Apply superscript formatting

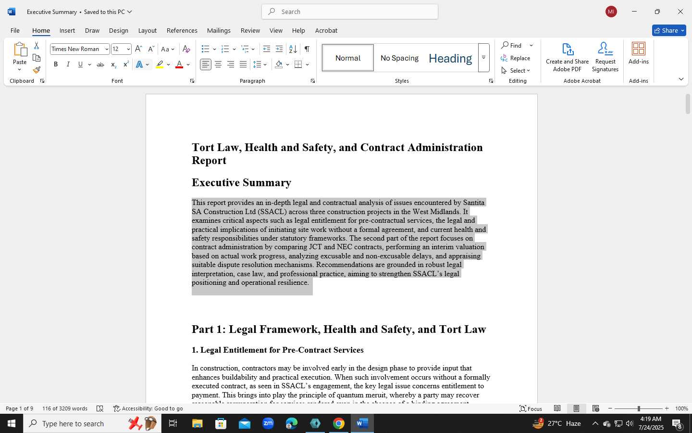[x=126, y=64]
